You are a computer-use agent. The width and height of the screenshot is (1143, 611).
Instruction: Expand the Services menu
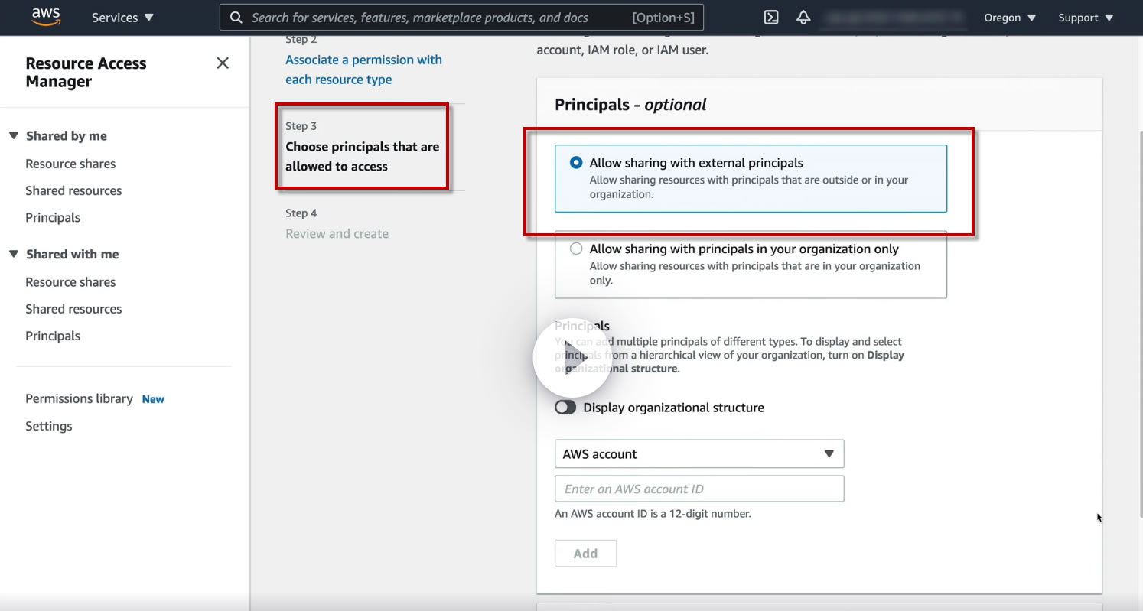click(x=122, y=18)
